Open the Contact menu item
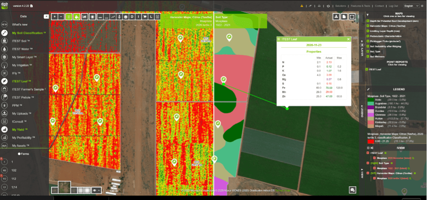 [379, 6]
